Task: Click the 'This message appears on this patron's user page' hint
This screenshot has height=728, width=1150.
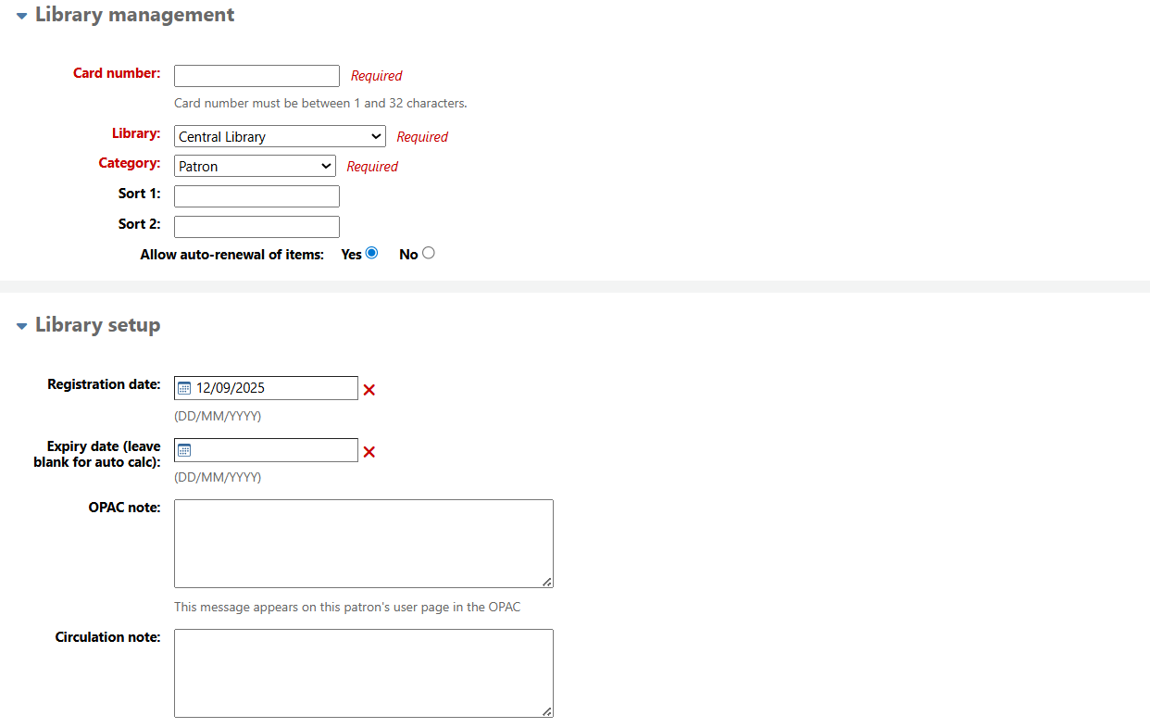Action: tap(347, 608)
